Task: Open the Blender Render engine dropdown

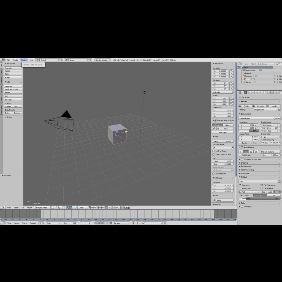Action: (x=102, y=60)
